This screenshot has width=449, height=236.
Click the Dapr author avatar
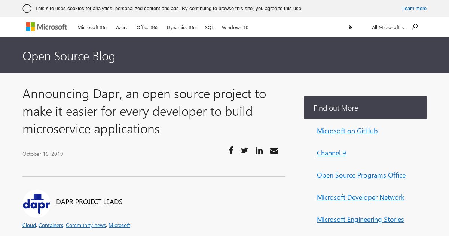(x=36, y=203)
